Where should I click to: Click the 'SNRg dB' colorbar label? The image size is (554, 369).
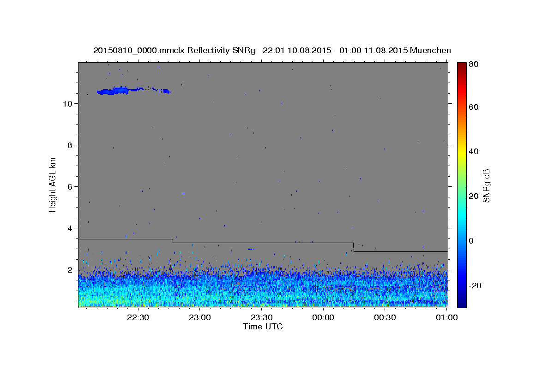click(486, 186)
